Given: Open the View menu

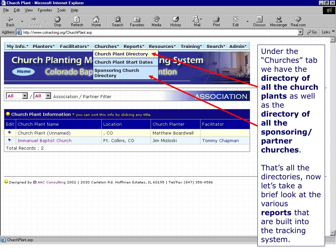Looking at the screenshot, I should click(29, 10).
